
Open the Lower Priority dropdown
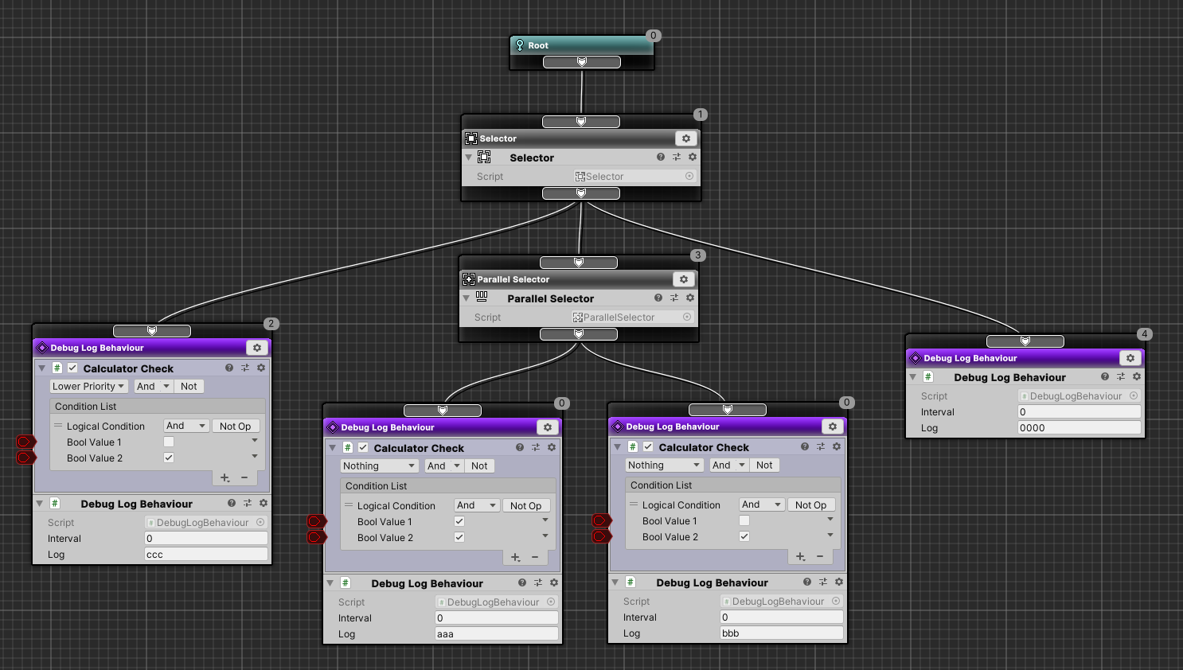pyautogui.click(x=88, y=387)
